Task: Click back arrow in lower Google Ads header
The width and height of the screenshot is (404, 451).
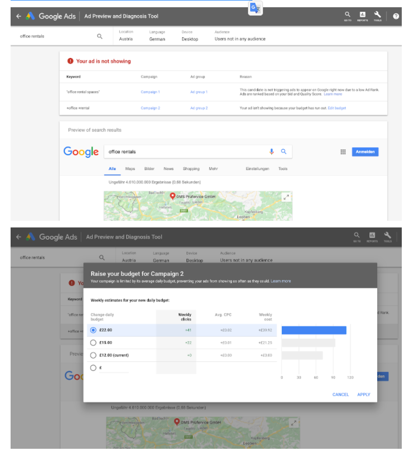Action: 19,237
